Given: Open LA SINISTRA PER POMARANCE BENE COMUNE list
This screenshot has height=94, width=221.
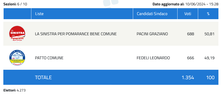Looking at the screenshot, I should pyautogui.click(x=76, y=34).
